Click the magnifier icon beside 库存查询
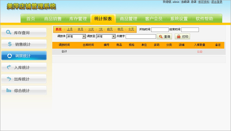 (9, 32)
